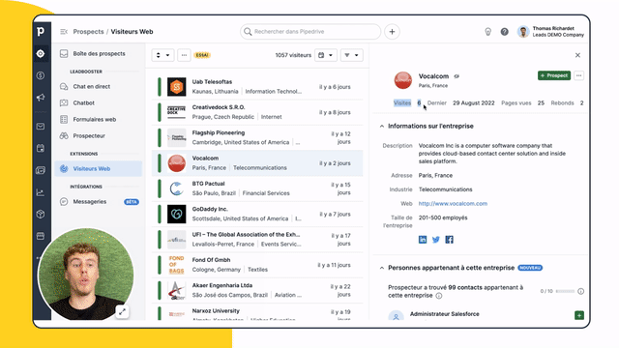Screen dimensions: 619x348
Task: Click the LinkedIn icon for Vocalcom
Action: [423, 240]
